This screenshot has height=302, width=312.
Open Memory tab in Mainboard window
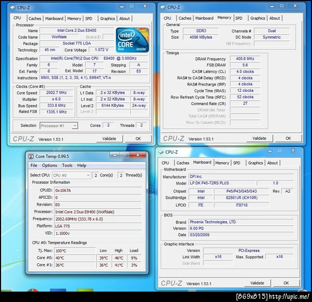222,163
